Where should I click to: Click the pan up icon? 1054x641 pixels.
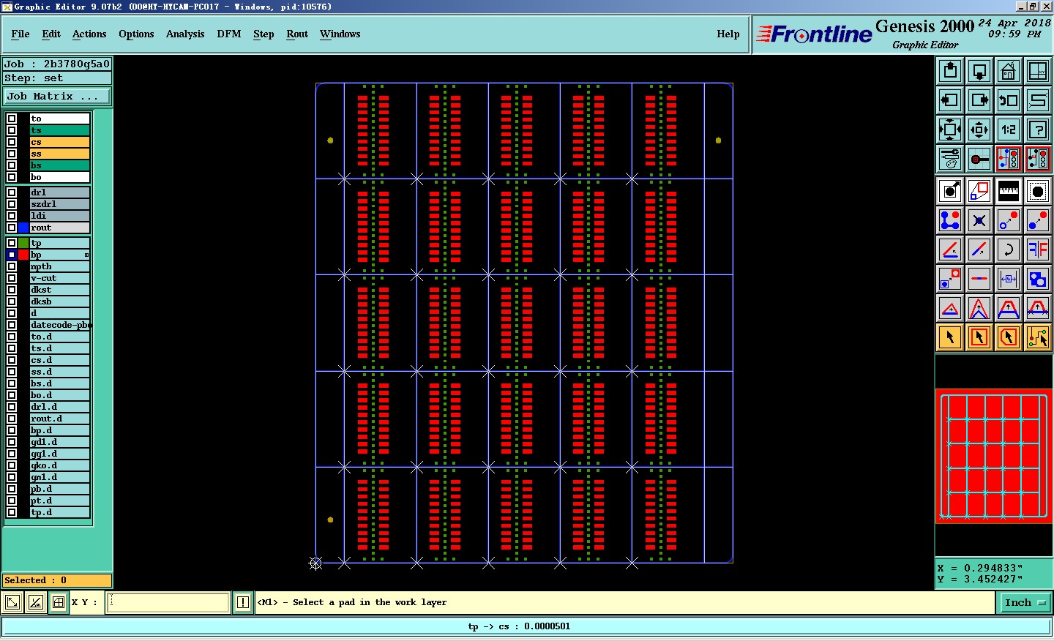click(x=950, y=71)
